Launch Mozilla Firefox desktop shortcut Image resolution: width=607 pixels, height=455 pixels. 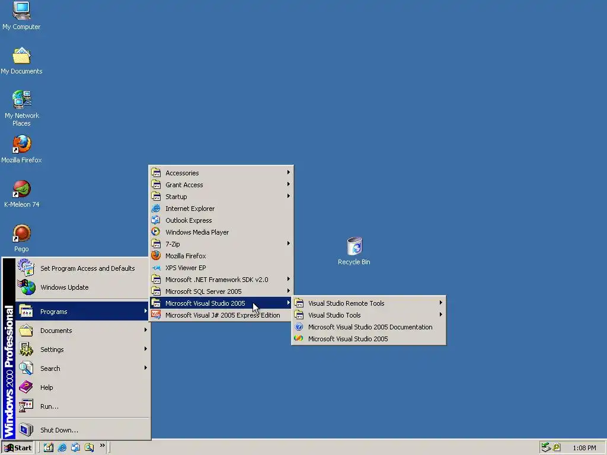click(x=21, y=149)
